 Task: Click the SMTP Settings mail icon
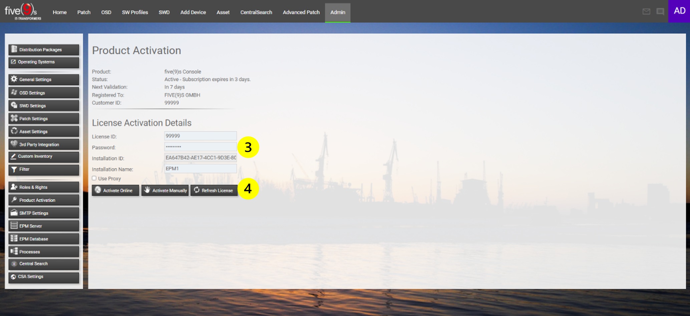pos(14,213)
